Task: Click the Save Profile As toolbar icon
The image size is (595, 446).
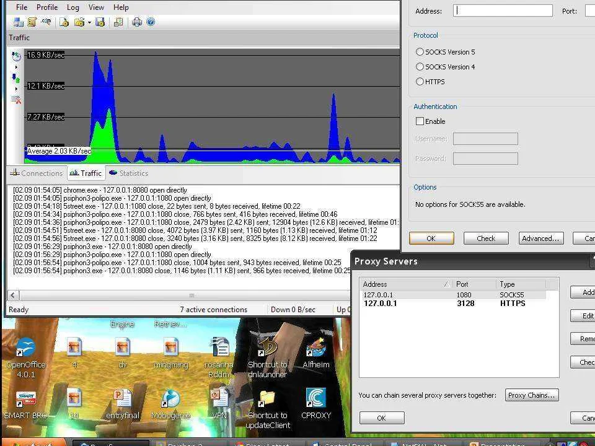Action: pos(100,22)
